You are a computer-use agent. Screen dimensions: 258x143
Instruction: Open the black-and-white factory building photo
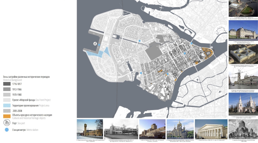[121, 129]
